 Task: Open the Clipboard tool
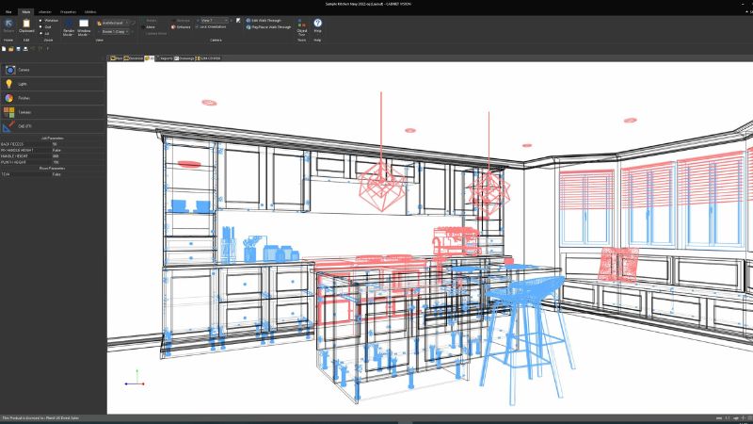point(26,25)
